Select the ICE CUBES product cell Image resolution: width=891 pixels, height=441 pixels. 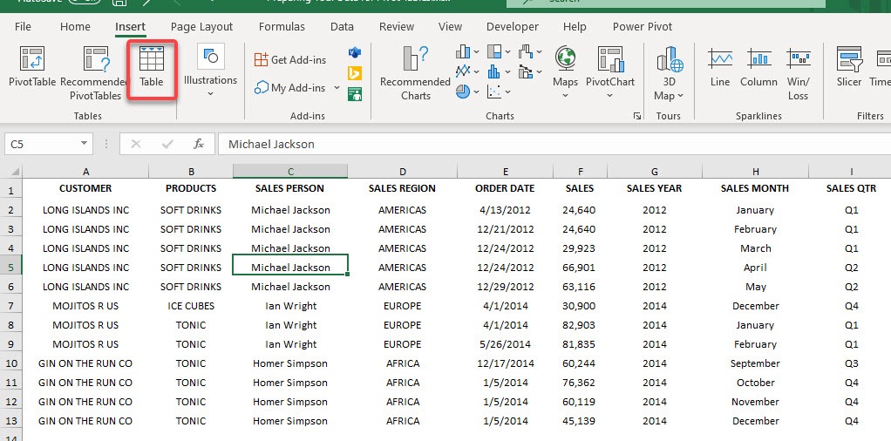click(191, 306)
